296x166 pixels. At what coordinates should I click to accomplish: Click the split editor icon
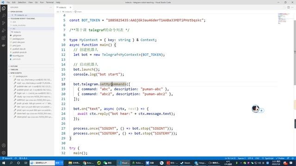pyautogui.click(x=288, y=7)
